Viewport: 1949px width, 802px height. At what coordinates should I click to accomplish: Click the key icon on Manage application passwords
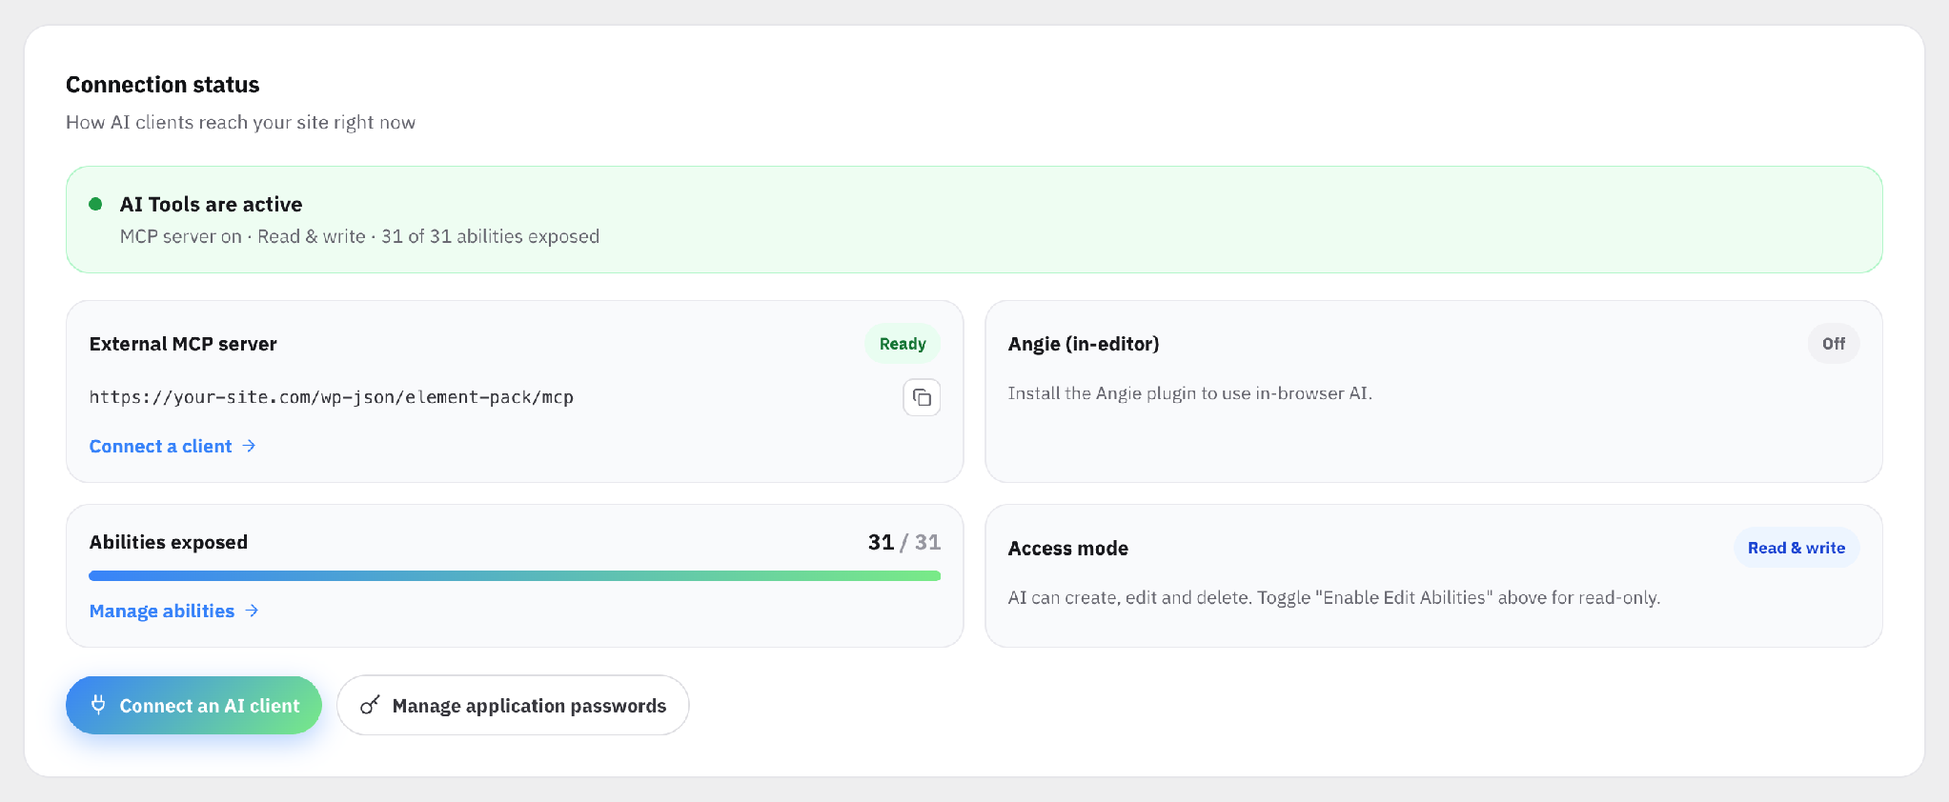click(x=370, y=705)
